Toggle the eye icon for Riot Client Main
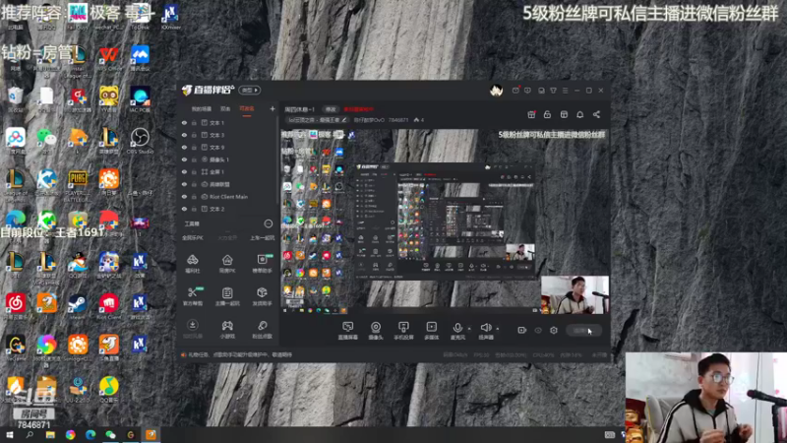 pos(184,196)
